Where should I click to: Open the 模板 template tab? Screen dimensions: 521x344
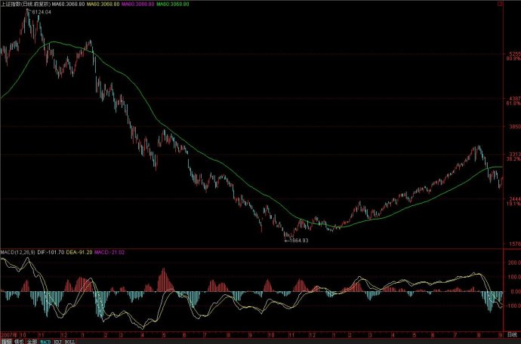click(x=19, y=341)
